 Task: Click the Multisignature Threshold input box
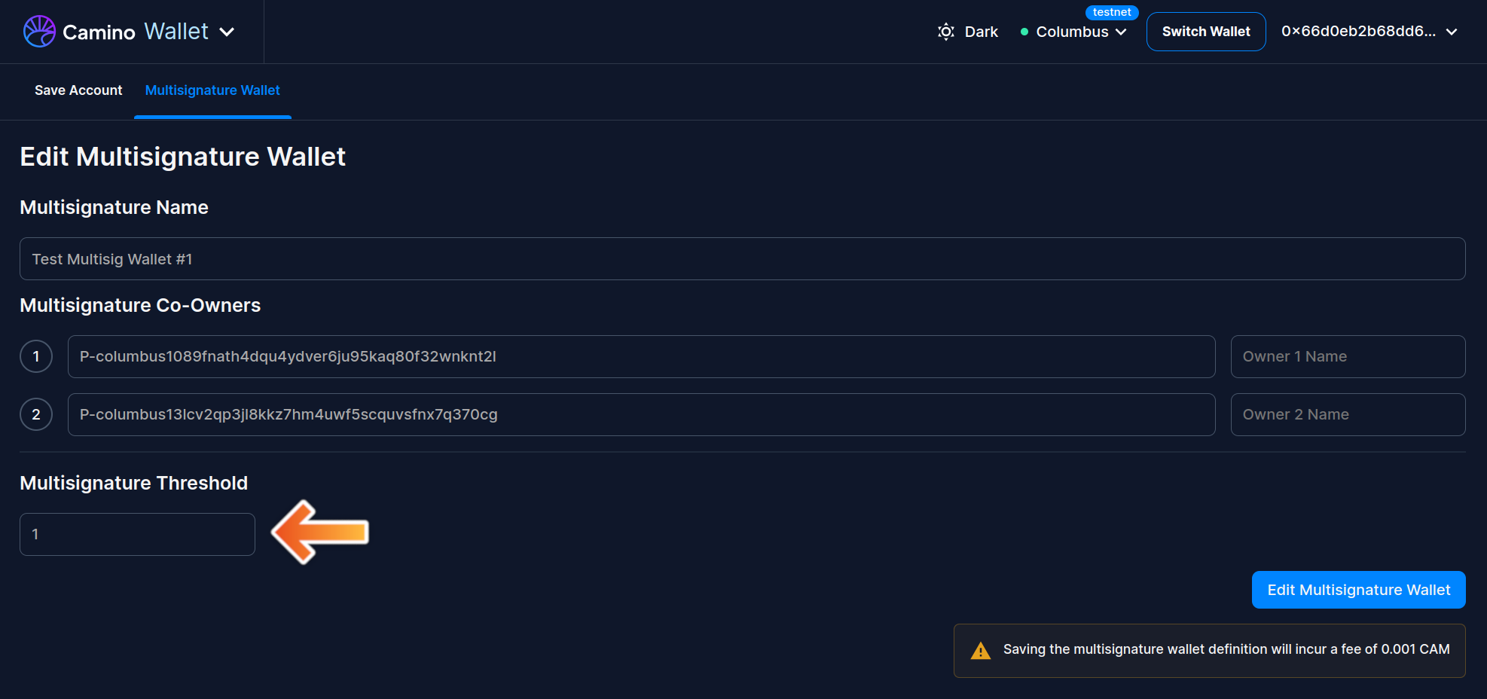pyautogui.click(x=137, y=534)
